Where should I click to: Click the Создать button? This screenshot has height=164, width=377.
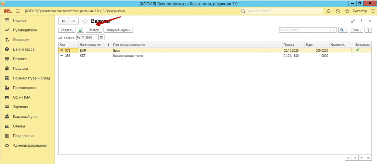point(67,30)
